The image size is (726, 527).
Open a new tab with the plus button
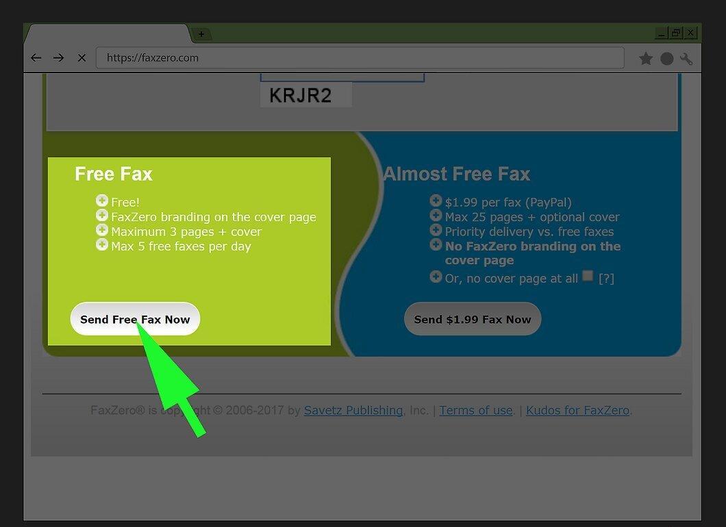(201, 34)
